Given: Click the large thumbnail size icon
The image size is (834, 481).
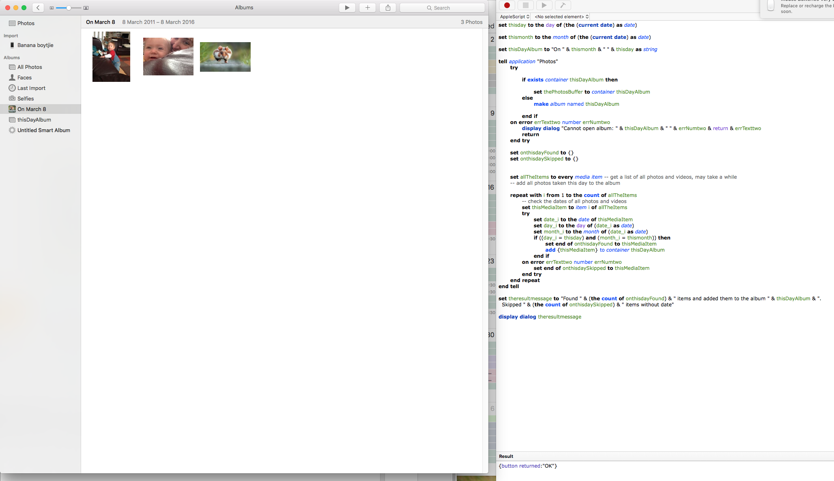Looking at the screenshot, I should pos(86,8).
